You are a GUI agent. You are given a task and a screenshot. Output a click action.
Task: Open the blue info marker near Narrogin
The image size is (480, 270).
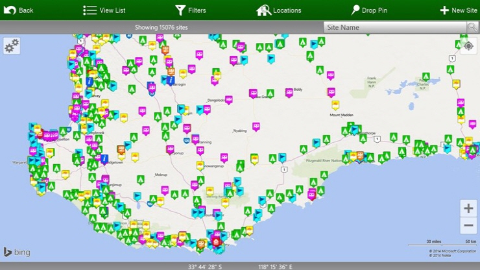pyautogui.click(x=170, y=80)
